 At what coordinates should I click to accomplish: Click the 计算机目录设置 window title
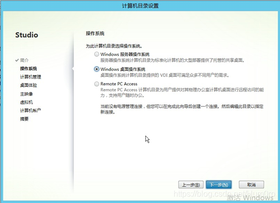(140, 6)
